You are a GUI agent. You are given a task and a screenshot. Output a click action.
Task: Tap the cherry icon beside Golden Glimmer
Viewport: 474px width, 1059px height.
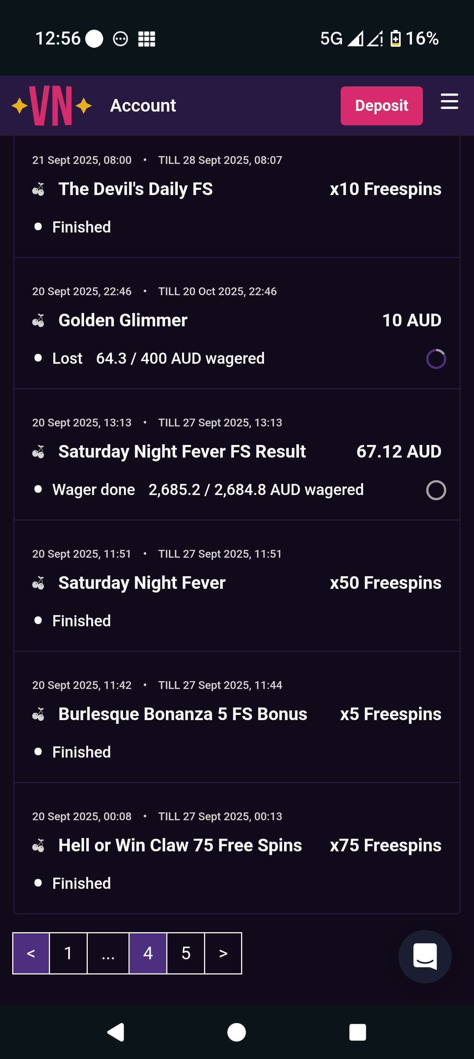pyautogui.click(x=39, y=321)
